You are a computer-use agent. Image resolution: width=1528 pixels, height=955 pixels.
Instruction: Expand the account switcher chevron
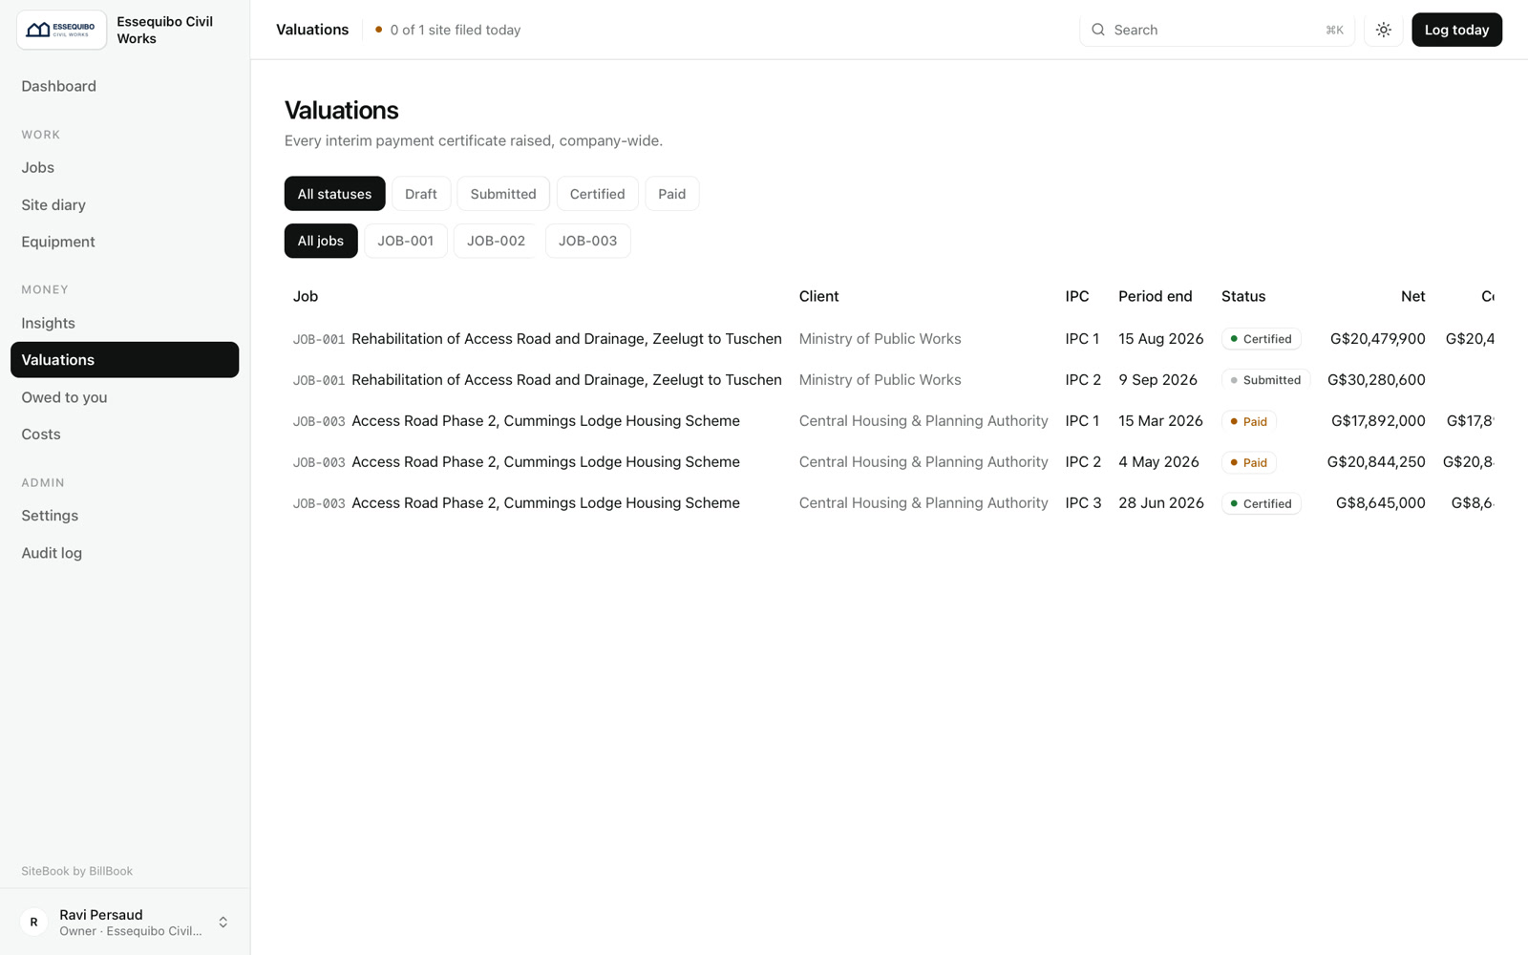tap(223, 922)
